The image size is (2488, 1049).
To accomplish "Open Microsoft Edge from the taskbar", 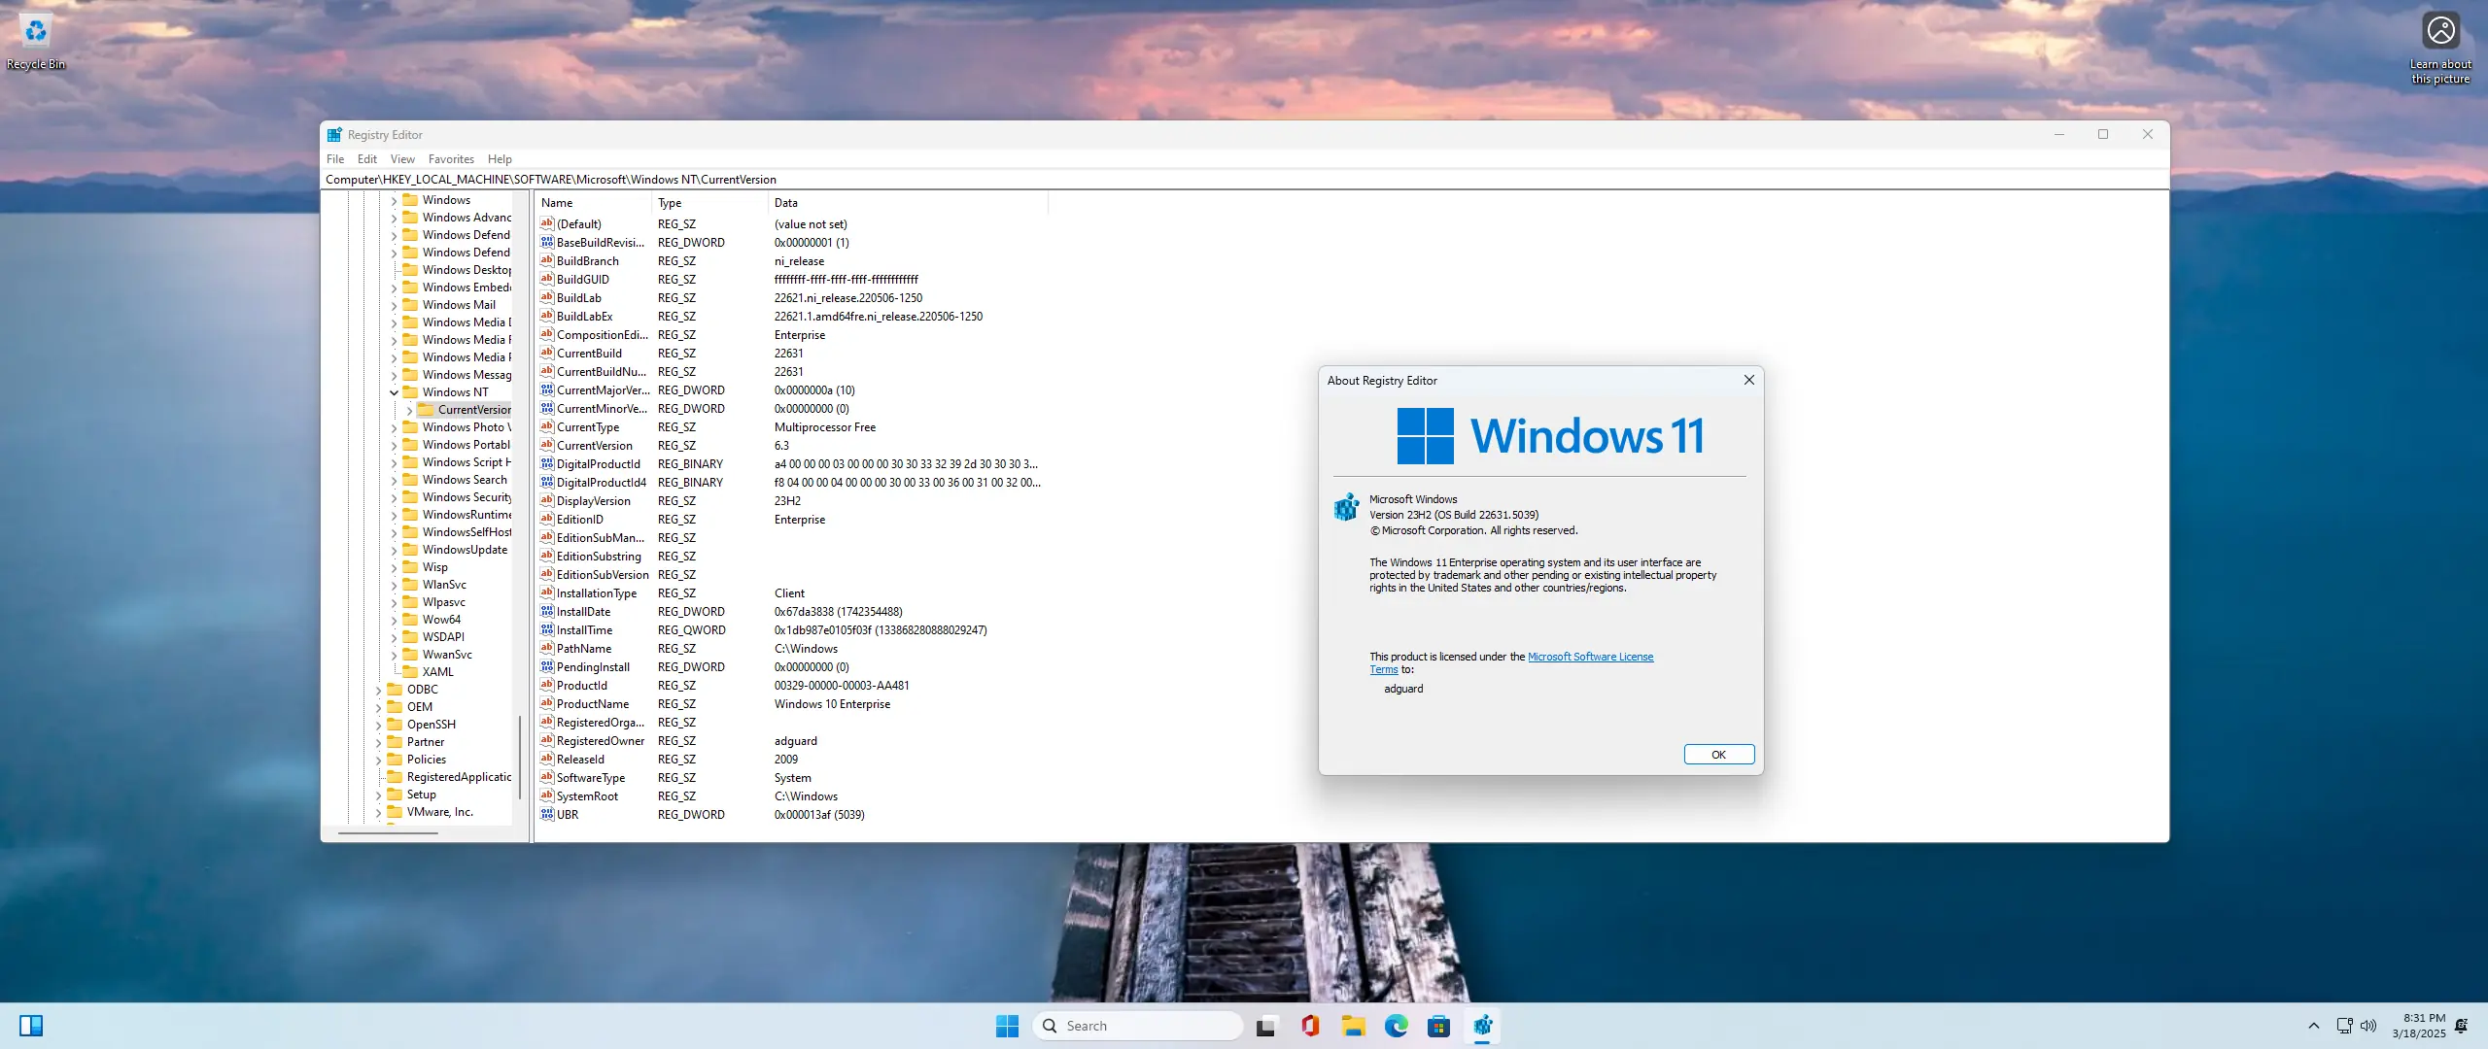I will coord(1396,1026).
